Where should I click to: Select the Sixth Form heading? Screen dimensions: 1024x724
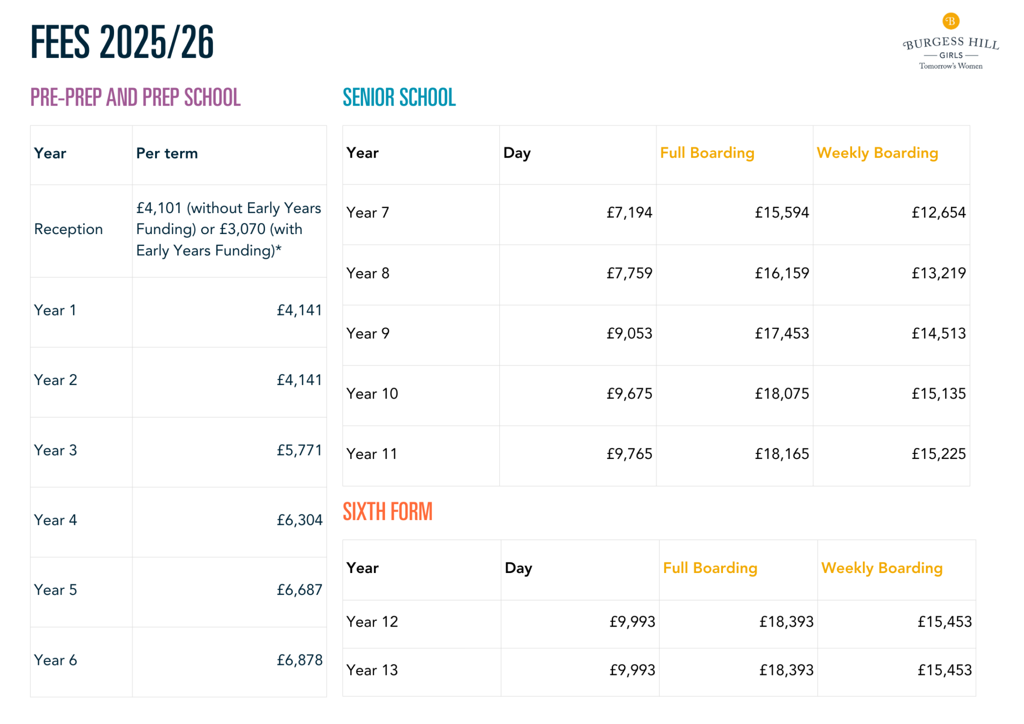387,512
